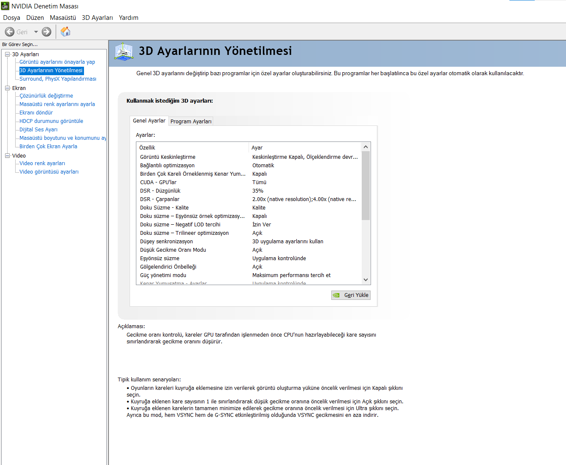The image size is (566, 465).
Task: Open Masaüstü boyutunu ve konumunu ayarla
Action: (x=62, y=138)
